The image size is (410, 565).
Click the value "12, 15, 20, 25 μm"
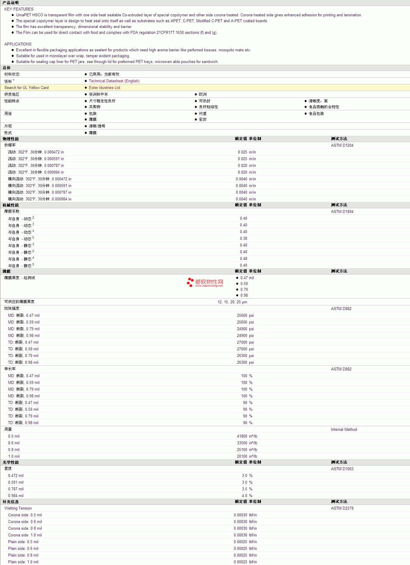tap(232, 302)
